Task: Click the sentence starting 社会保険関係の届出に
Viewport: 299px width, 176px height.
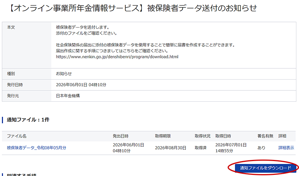Action: pos(145,45)
